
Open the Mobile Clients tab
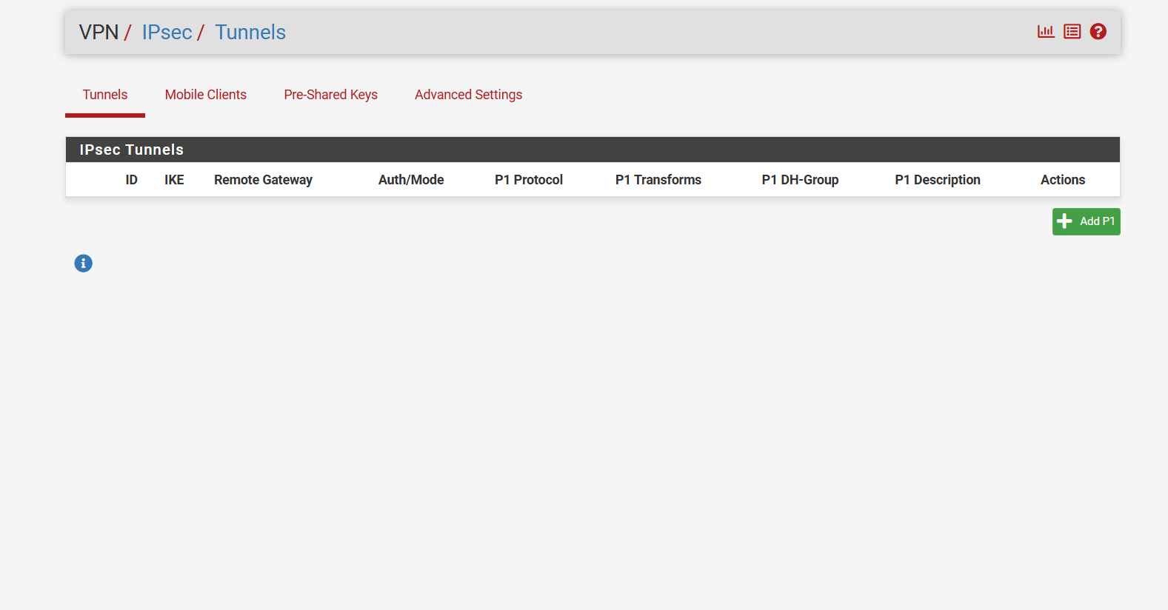pos(205,95)
